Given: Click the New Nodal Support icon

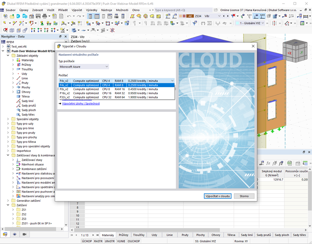Looking at the screenshot, I should [x=42, y=23].
